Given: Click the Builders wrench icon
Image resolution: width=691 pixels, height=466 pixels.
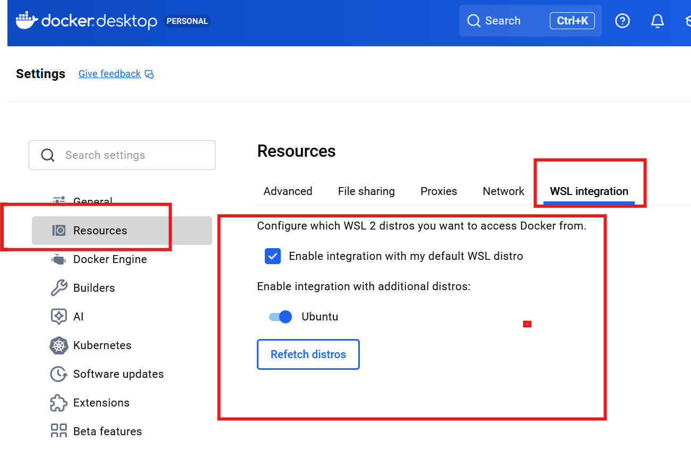Looking at the screenshot, I should pos(58,288).
